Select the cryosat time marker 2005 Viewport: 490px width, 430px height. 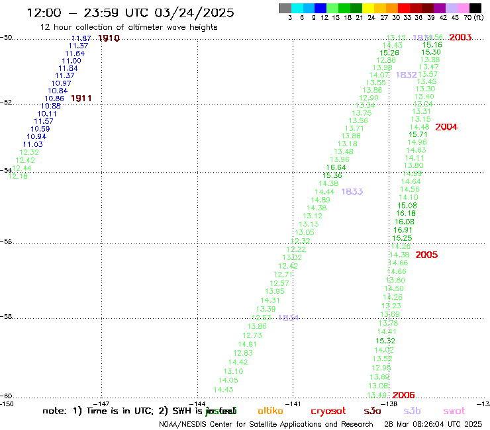click(426, 255)
